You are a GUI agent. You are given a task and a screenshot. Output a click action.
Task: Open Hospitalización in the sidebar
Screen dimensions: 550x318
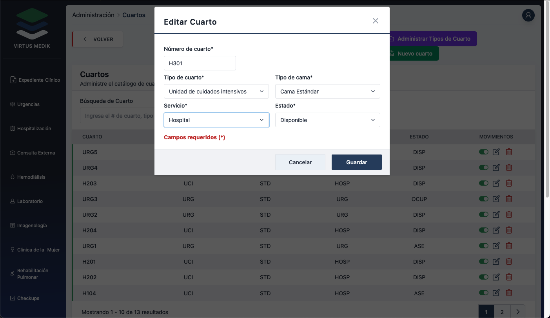click(34, 129)
